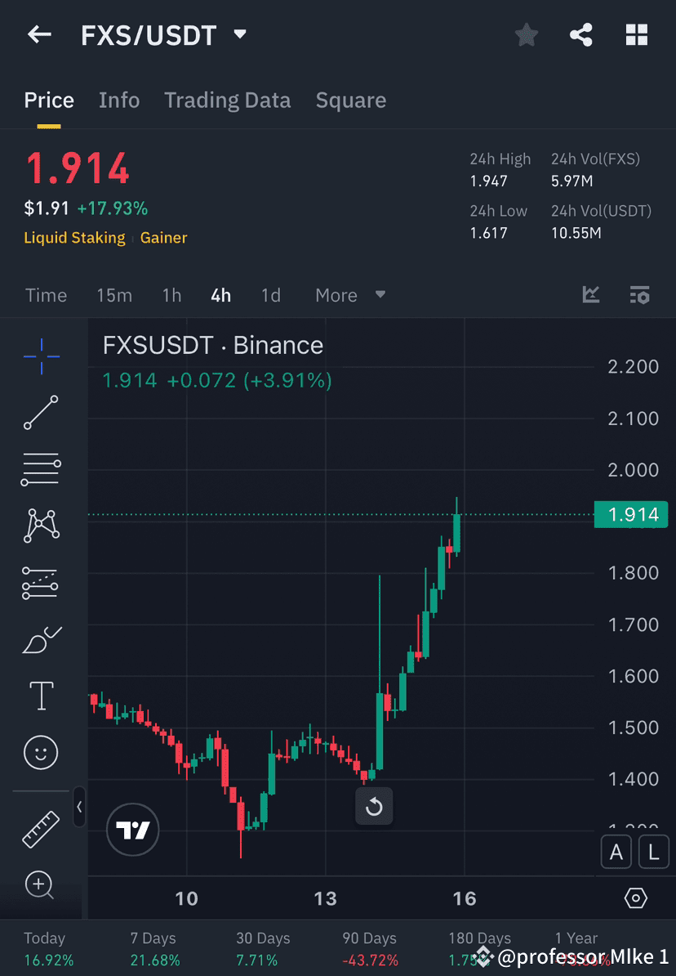Select the ruler measurement tool
This screenshot has height=976, width=676.
coord(41,827)
